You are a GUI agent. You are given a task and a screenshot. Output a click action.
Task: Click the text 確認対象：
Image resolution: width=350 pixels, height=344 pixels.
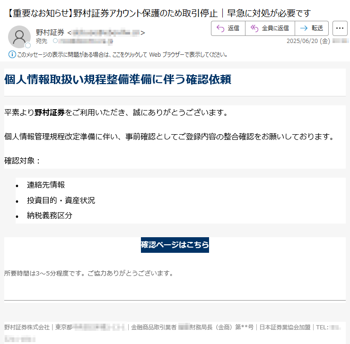(22, 161)
